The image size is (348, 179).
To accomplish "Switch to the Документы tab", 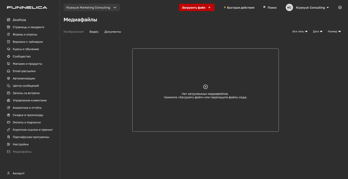I will (112, 32).
